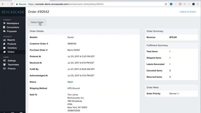Screen dimensions: 201x113
Task: Click the Teammates people icon
Action: coord(4,65)
